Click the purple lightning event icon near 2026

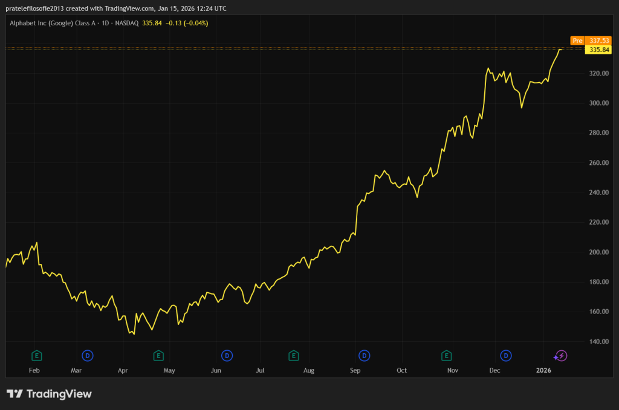click(560, 355)
